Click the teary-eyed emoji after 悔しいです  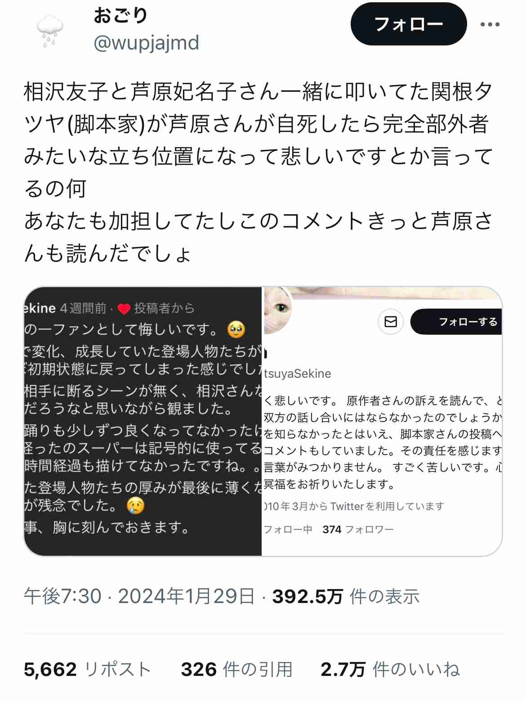coord(236,330)
